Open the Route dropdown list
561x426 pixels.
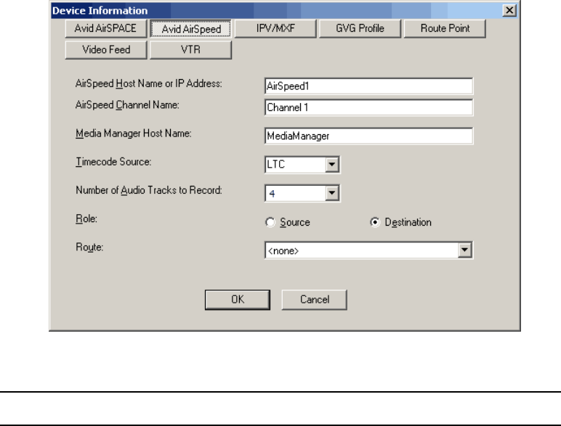464,250
